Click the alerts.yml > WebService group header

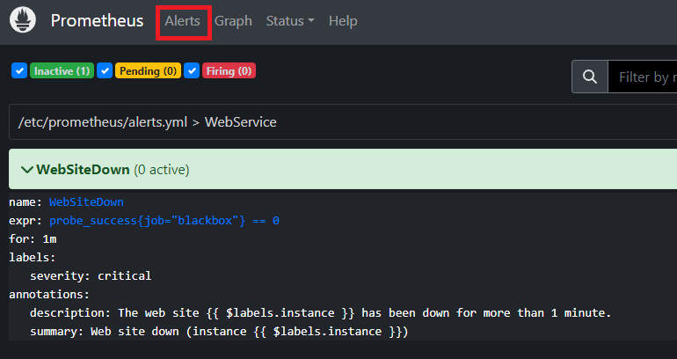[148, 122]
